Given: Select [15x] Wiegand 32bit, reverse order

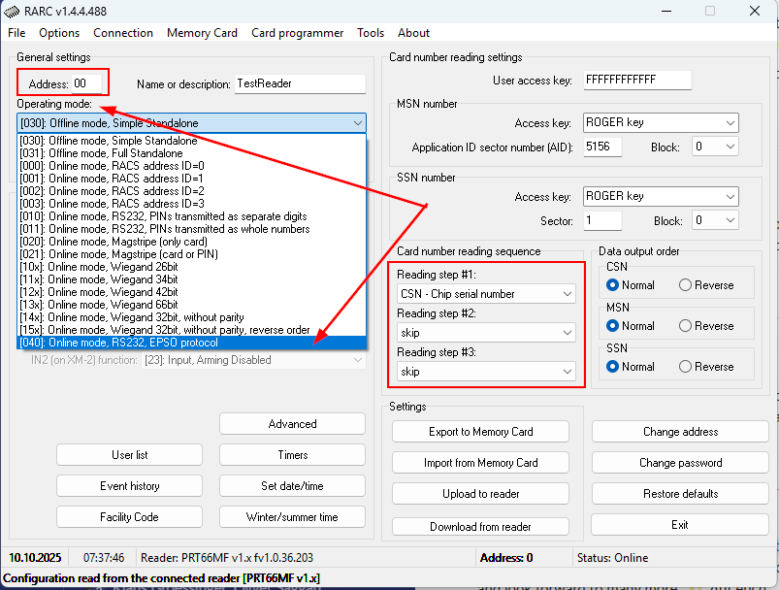Looking at the screenshot, I should tap(192, 330).
